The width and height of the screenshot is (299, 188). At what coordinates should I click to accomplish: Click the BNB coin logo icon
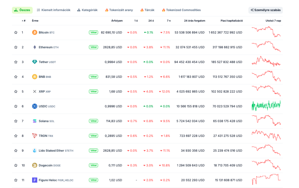[x=34, y=77]
